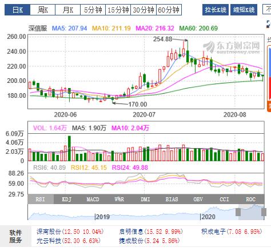Open the 5分钟 chart tab
This screenshot has height=251, width=271.
tap(93, 10)
